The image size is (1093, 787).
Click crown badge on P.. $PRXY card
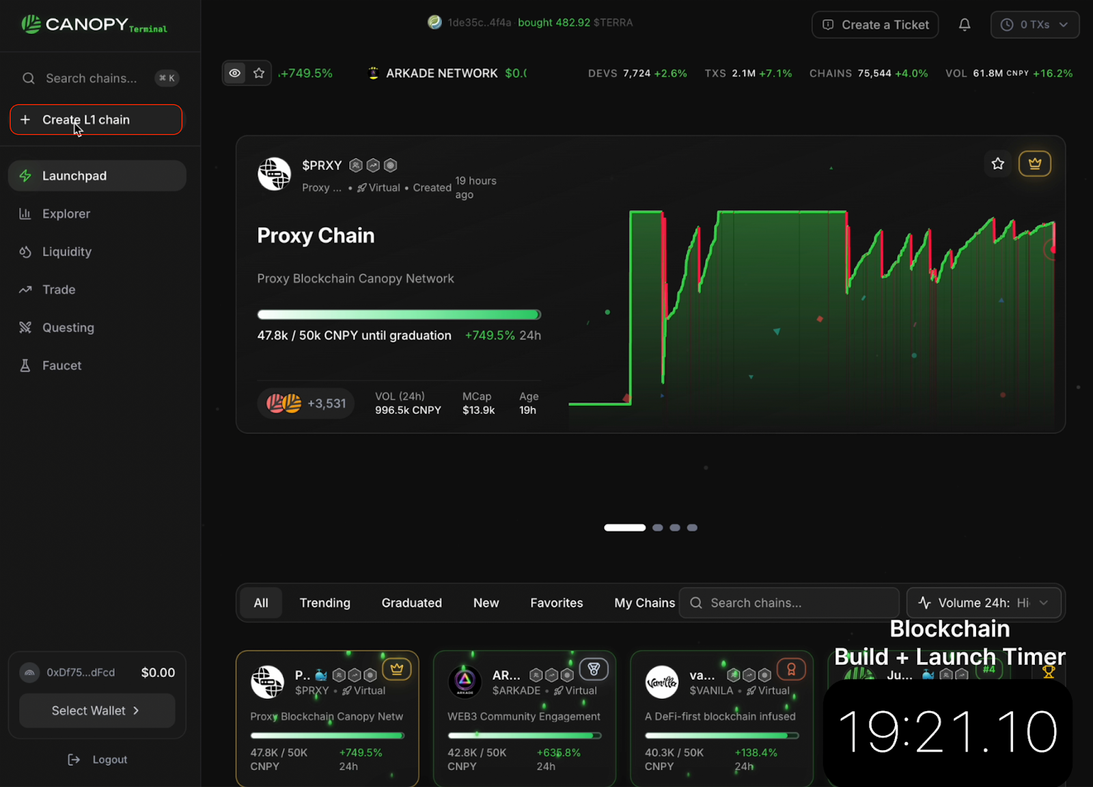(x=397, y=669)
